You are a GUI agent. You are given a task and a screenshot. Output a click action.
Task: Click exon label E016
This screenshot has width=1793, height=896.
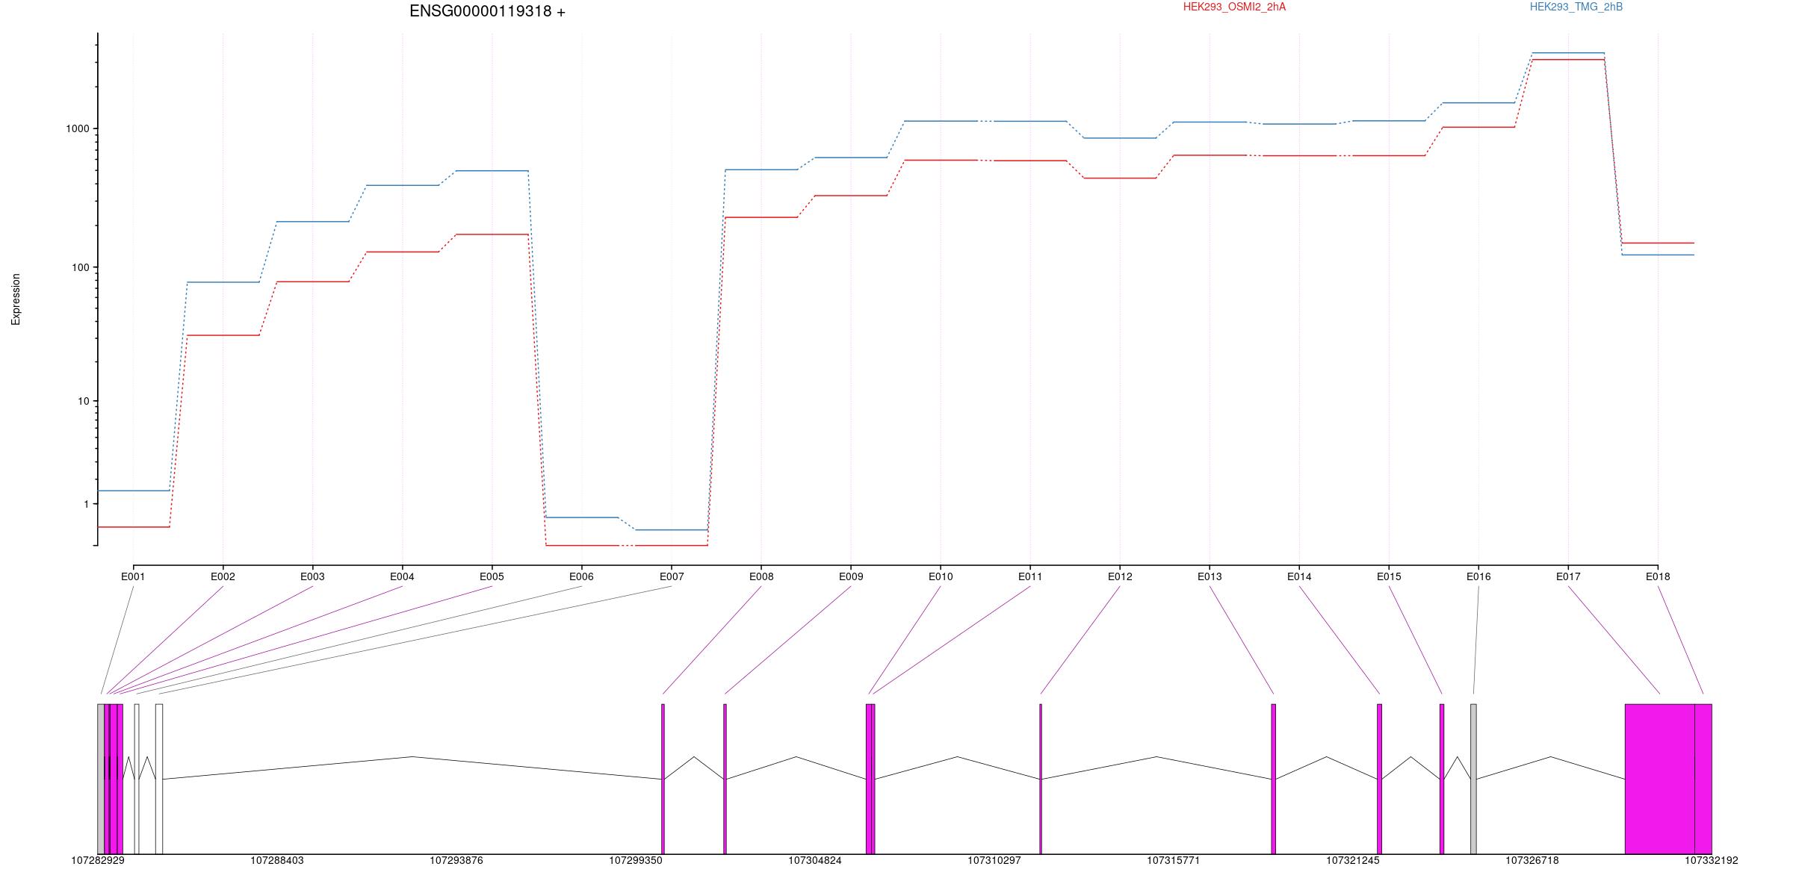pyautogui.click(x=1478, y=576)
